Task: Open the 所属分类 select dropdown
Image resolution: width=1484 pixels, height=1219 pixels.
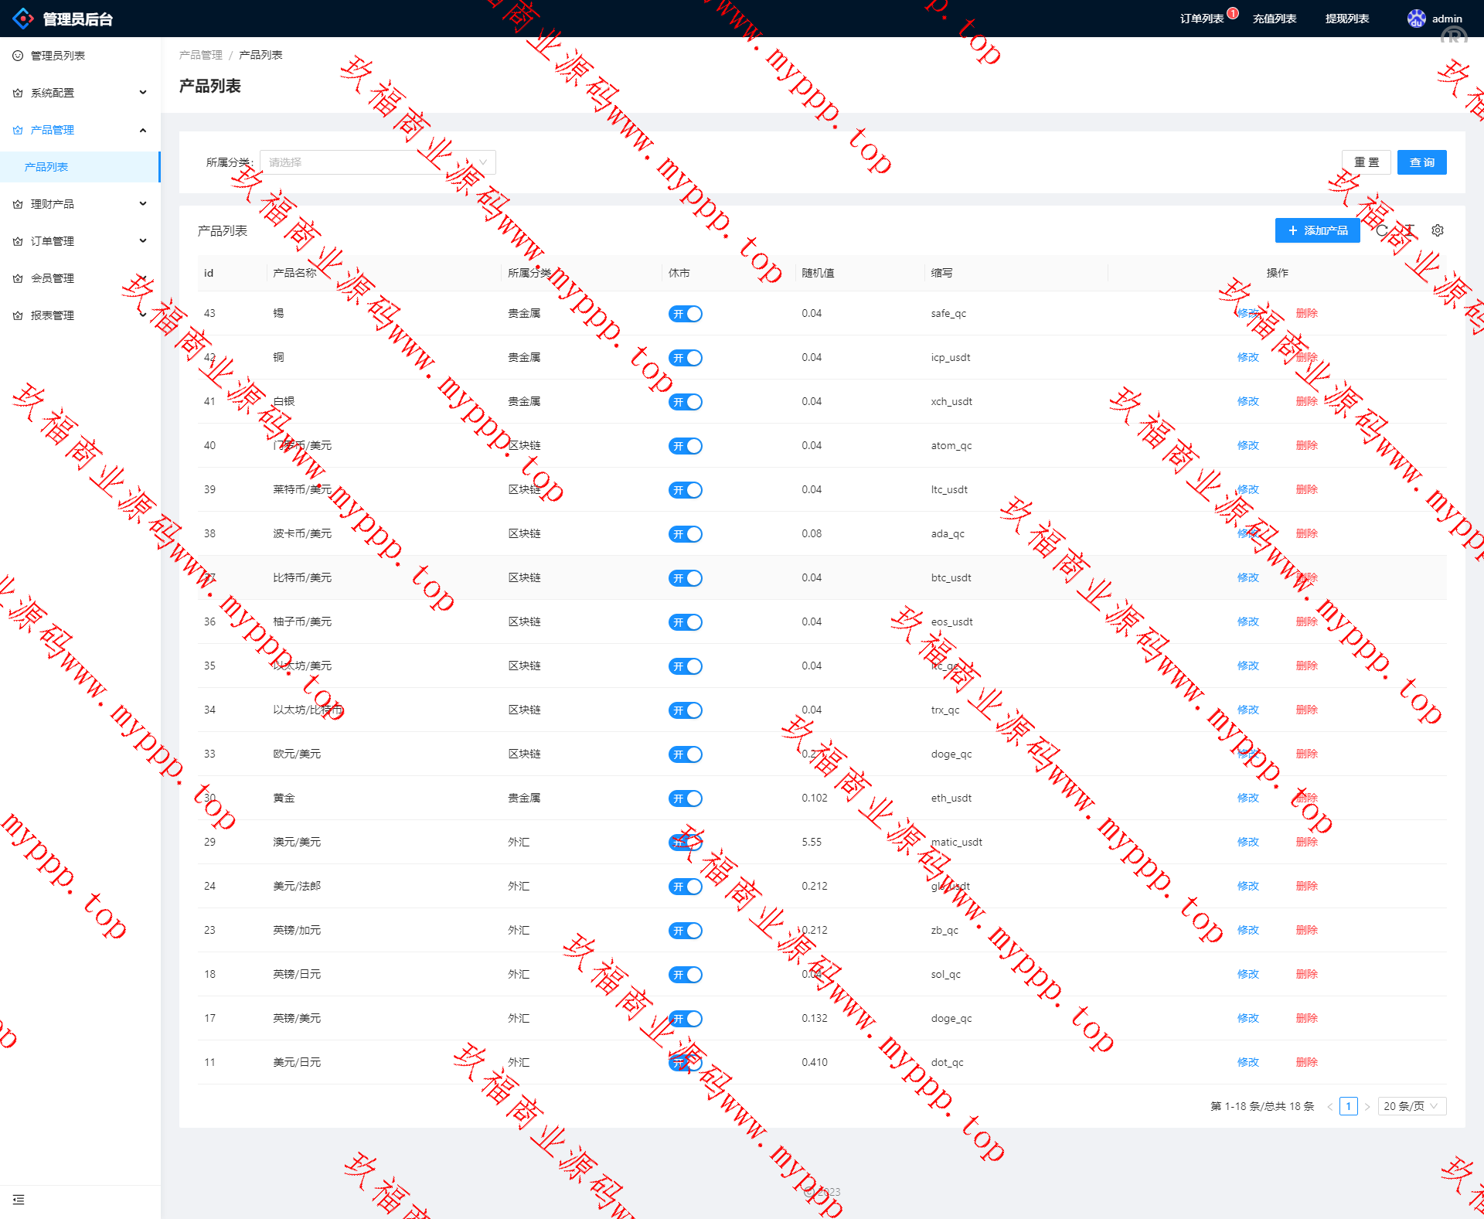Action: (x=378, y=162)
